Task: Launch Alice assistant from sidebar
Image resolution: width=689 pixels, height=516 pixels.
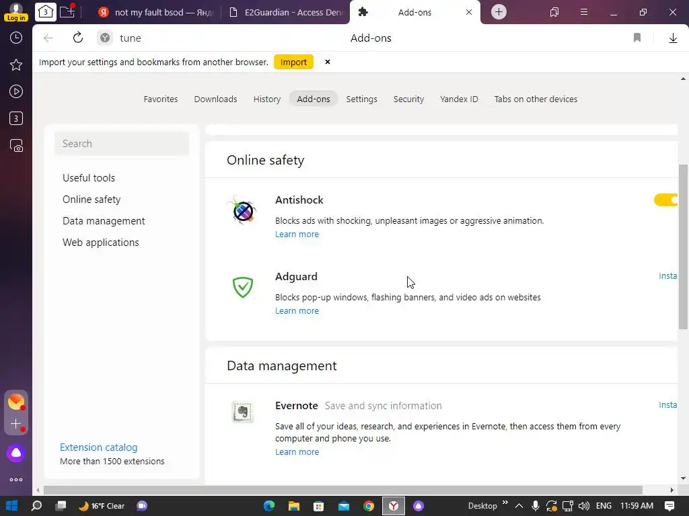Action: point(16,453)
